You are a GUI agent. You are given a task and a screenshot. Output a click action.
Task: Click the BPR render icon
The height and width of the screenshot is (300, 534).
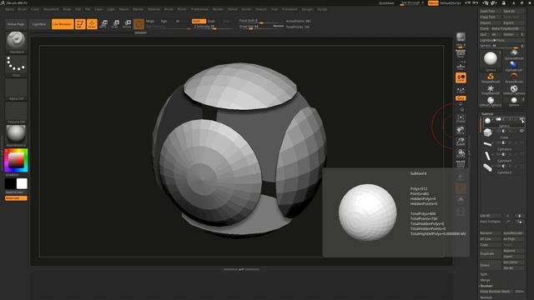click(461, 37)
